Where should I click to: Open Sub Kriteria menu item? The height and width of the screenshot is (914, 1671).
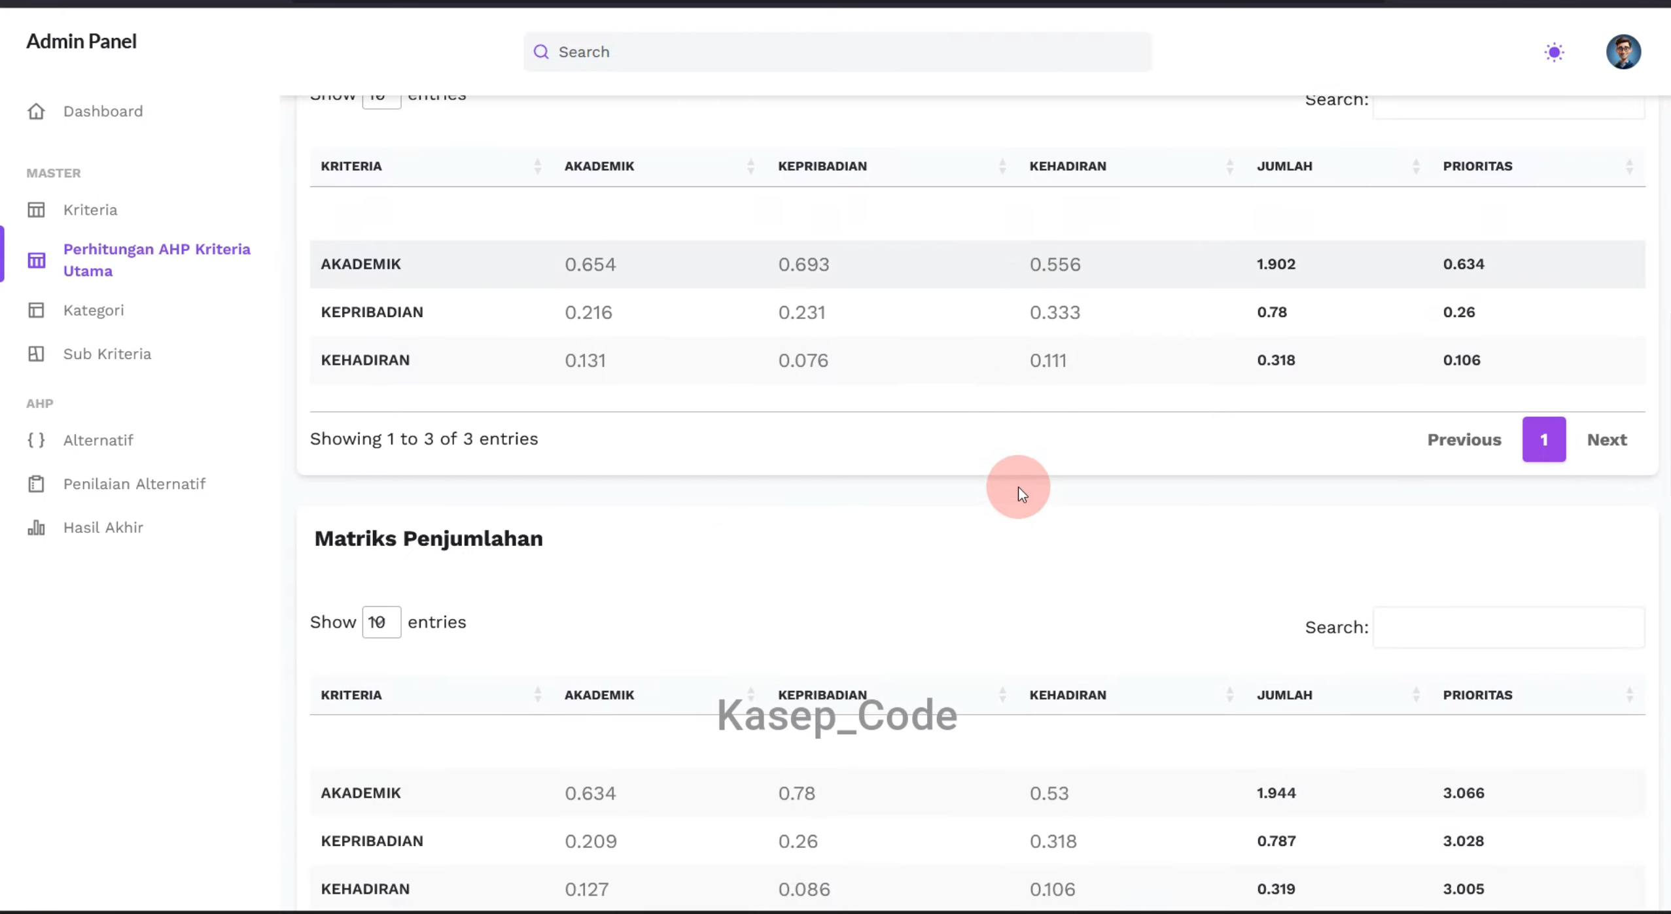point(107,354)
